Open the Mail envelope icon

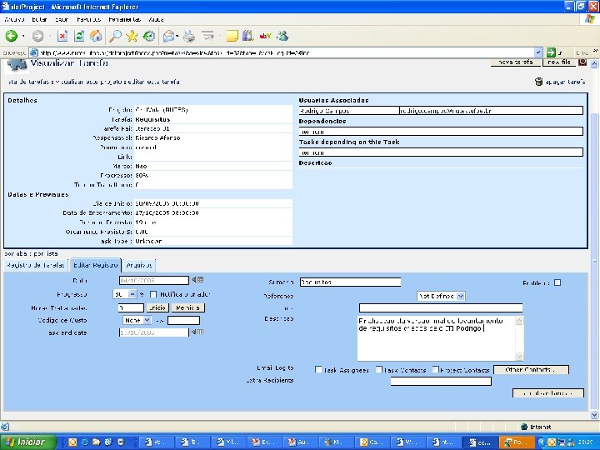[168, 37]
